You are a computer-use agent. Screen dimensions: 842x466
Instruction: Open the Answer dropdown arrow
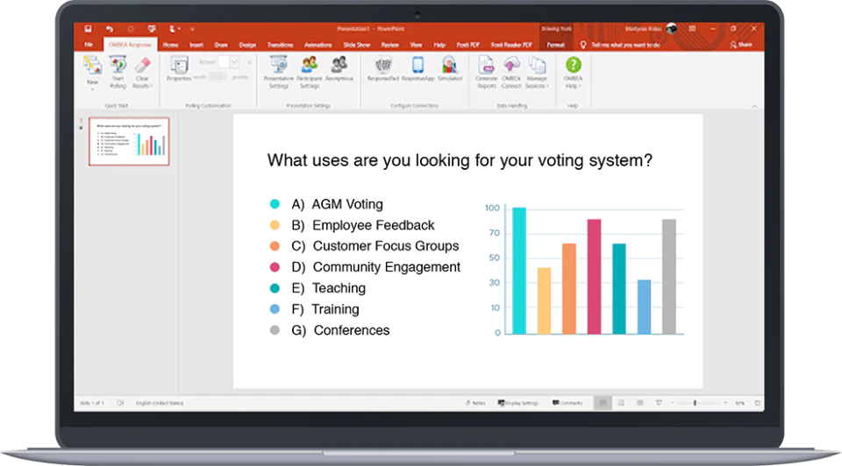click(235, 62)
